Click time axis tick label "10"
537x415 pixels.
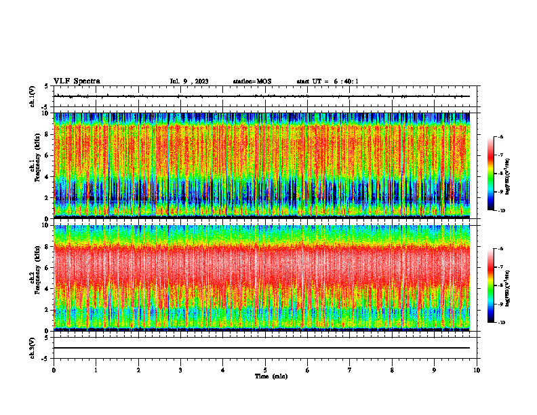click(477, 370)
